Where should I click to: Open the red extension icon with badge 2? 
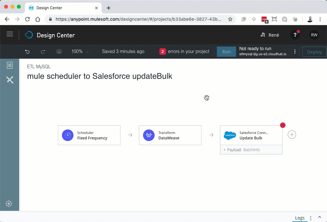tap(264, 19)
